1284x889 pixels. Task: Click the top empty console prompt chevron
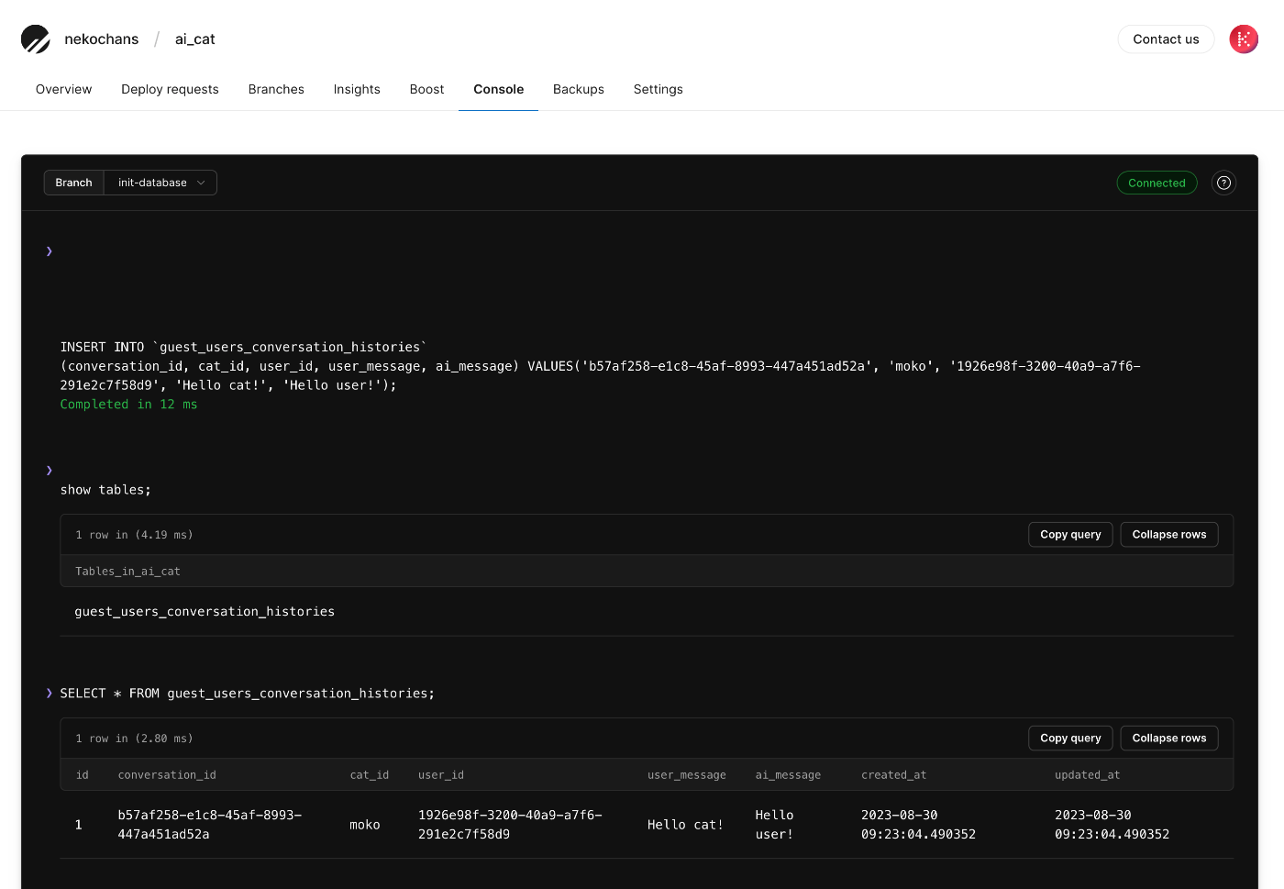pyautogui.click(x=50, y=251)
